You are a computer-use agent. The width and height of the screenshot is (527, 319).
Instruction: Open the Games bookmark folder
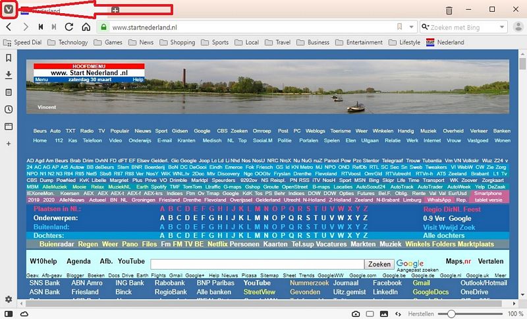(108, 42)
